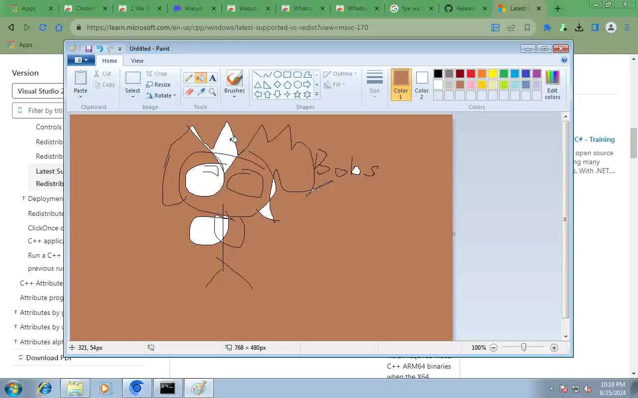
Task: Click the Resize command
Action: click(159, 85)
